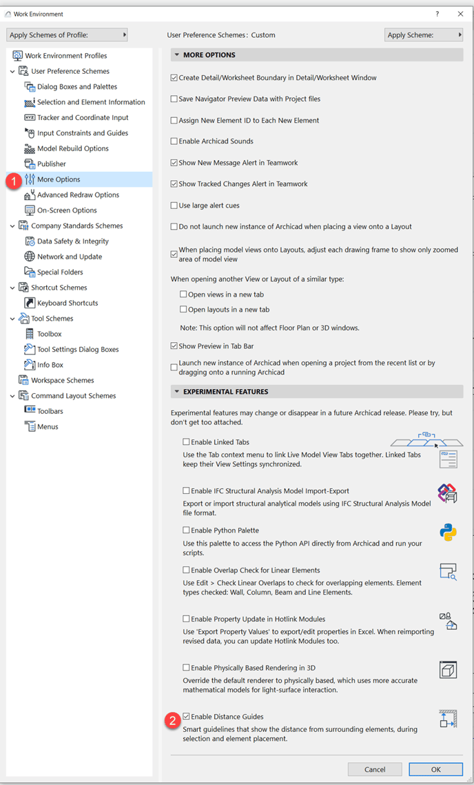474x785 pixels.
Task: Check Enable IFC Structural Analysis Model Import-Export
Action: 186,490
